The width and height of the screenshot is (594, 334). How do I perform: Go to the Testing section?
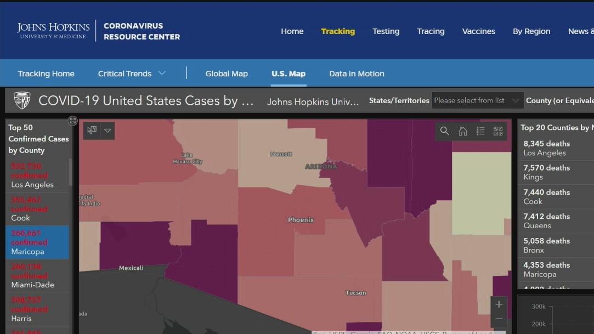coord(386,31)
